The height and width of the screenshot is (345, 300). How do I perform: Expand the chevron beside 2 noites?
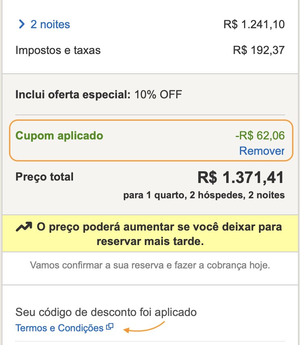click(x=21, y=24)
